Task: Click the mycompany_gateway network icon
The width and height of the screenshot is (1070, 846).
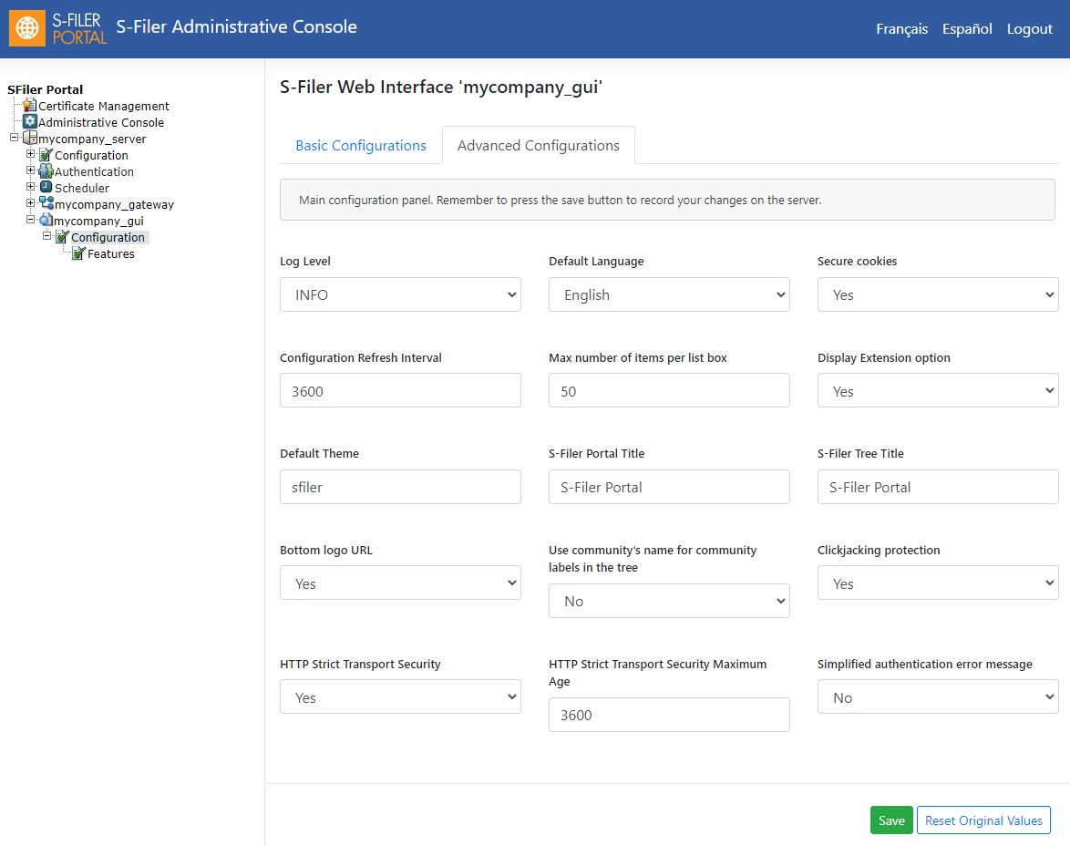Action: pyautogui.click(x=46, y=203)
